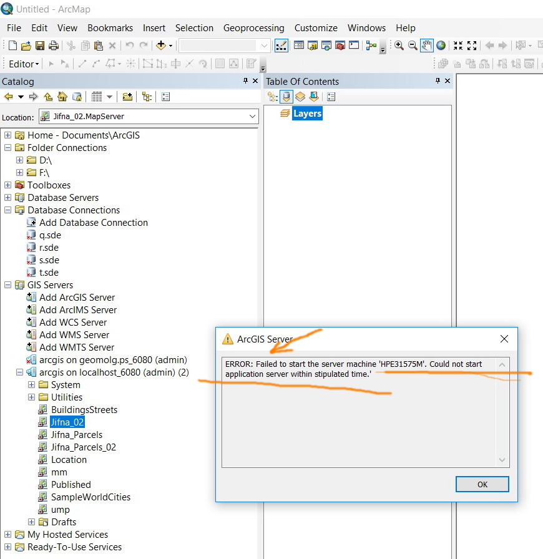Open the File menu
This screenshot has height=559, width=543.
(14, 28)
